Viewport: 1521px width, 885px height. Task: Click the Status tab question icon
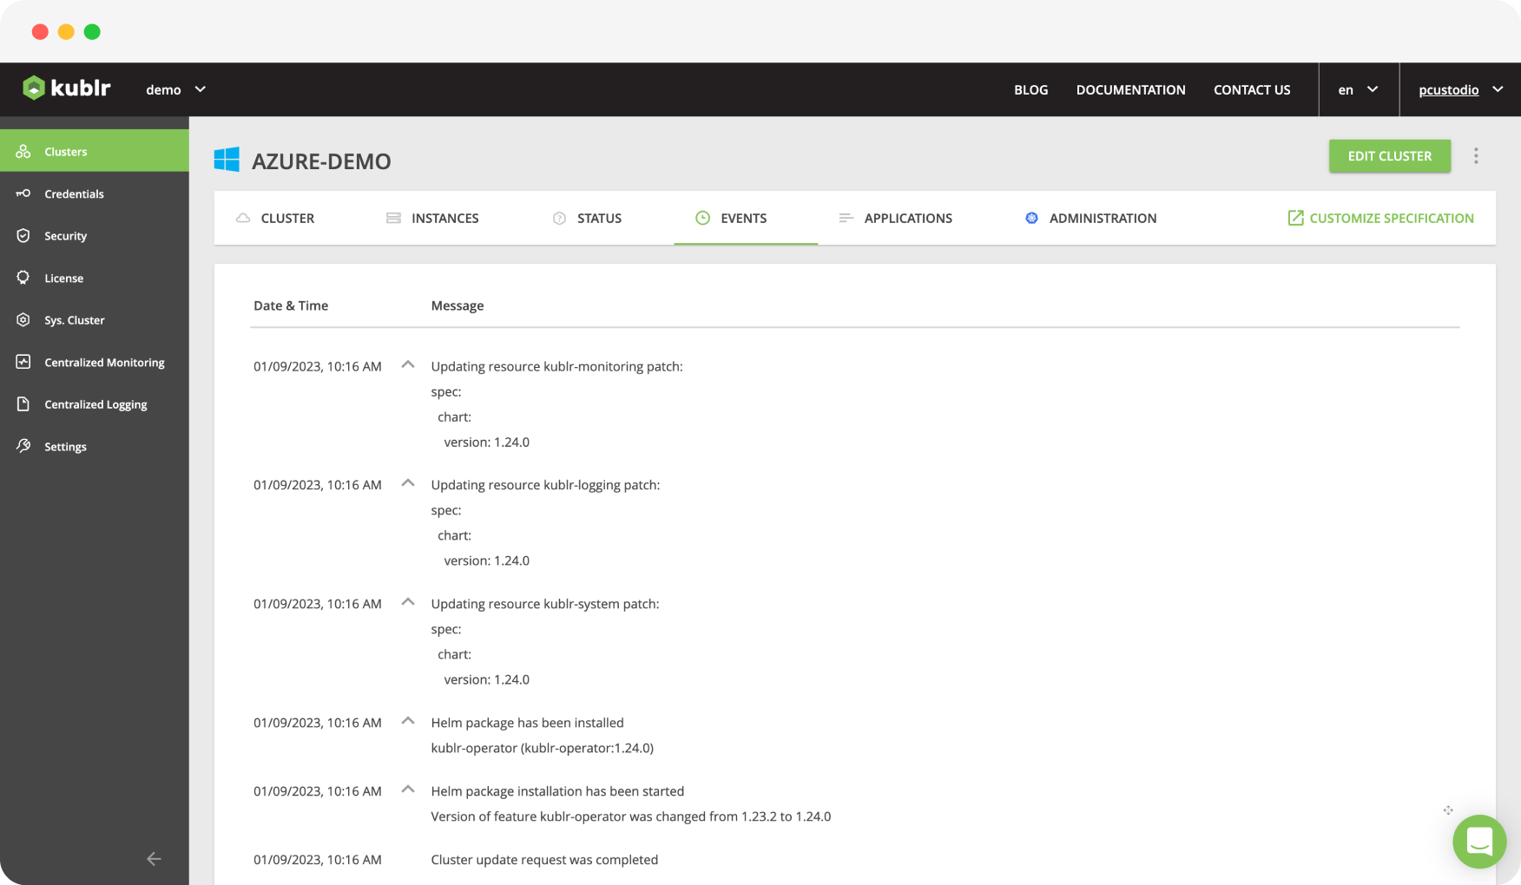tap(559, 218)
